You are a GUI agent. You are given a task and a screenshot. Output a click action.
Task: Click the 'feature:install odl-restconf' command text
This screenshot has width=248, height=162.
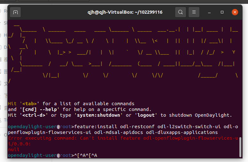(114, 127)
